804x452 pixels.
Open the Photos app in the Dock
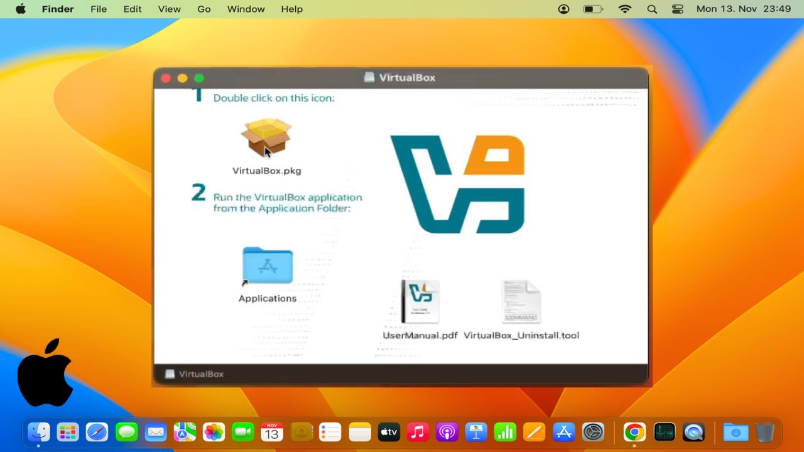tap(214, 433)
